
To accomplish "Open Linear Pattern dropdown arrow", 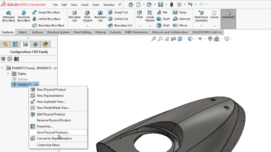I will tap(150, 26).
